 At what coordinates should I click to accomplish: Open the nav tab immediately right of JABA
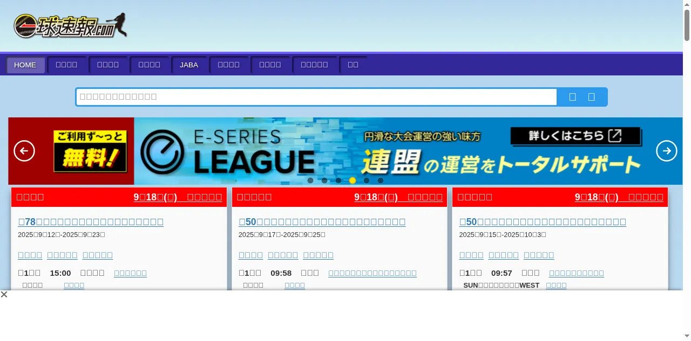tap(229, 65)
